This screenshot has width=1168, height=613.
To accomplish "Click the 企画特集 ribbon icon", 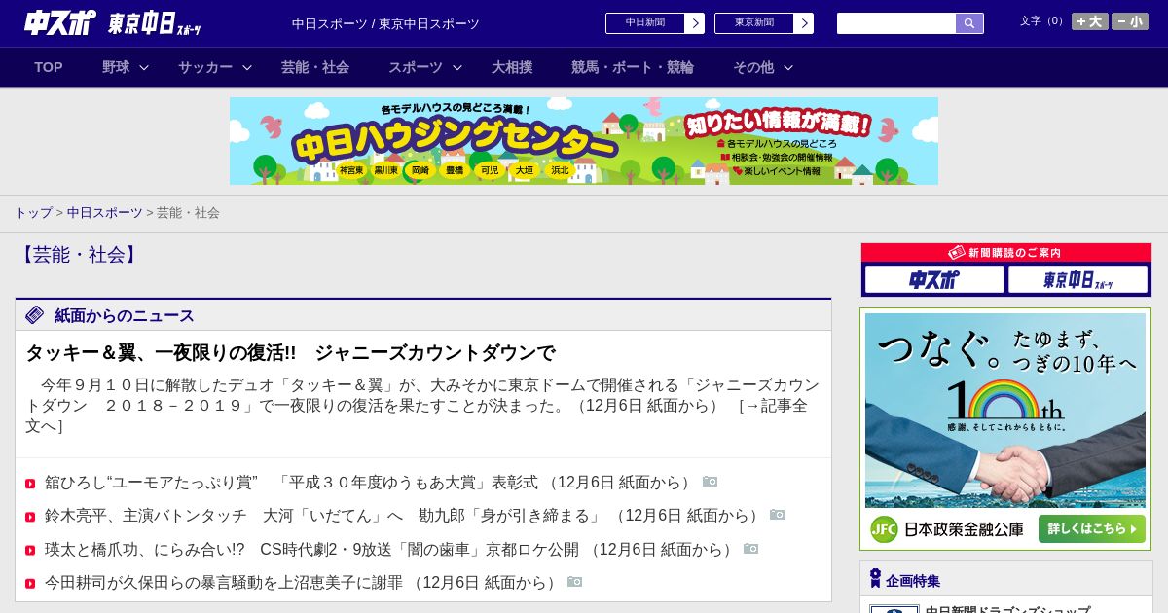I will pyautogui.click(x=875, y=579).
